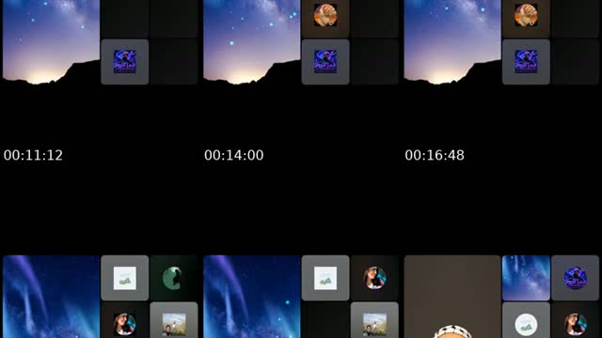Open the blue aurora image in the bottom middle frame

pyautogui.click(x=252, y=297)
